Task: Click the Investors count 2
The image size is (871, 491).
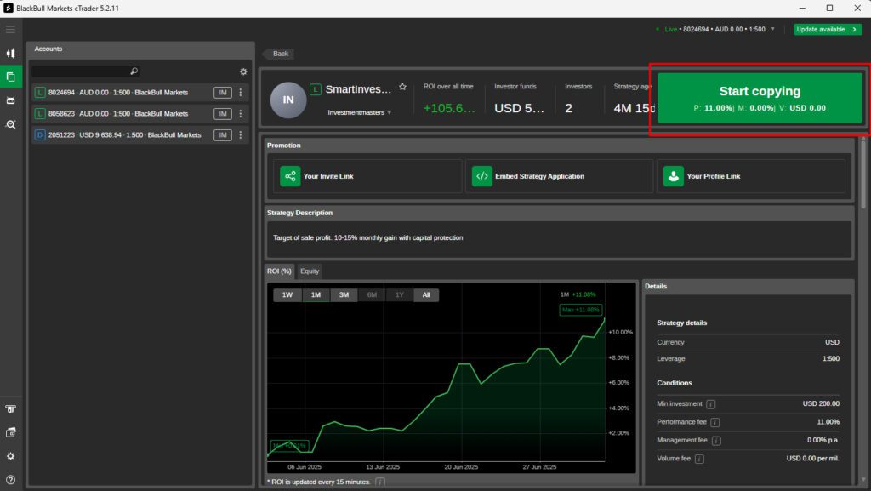Action: coord(568,108)
